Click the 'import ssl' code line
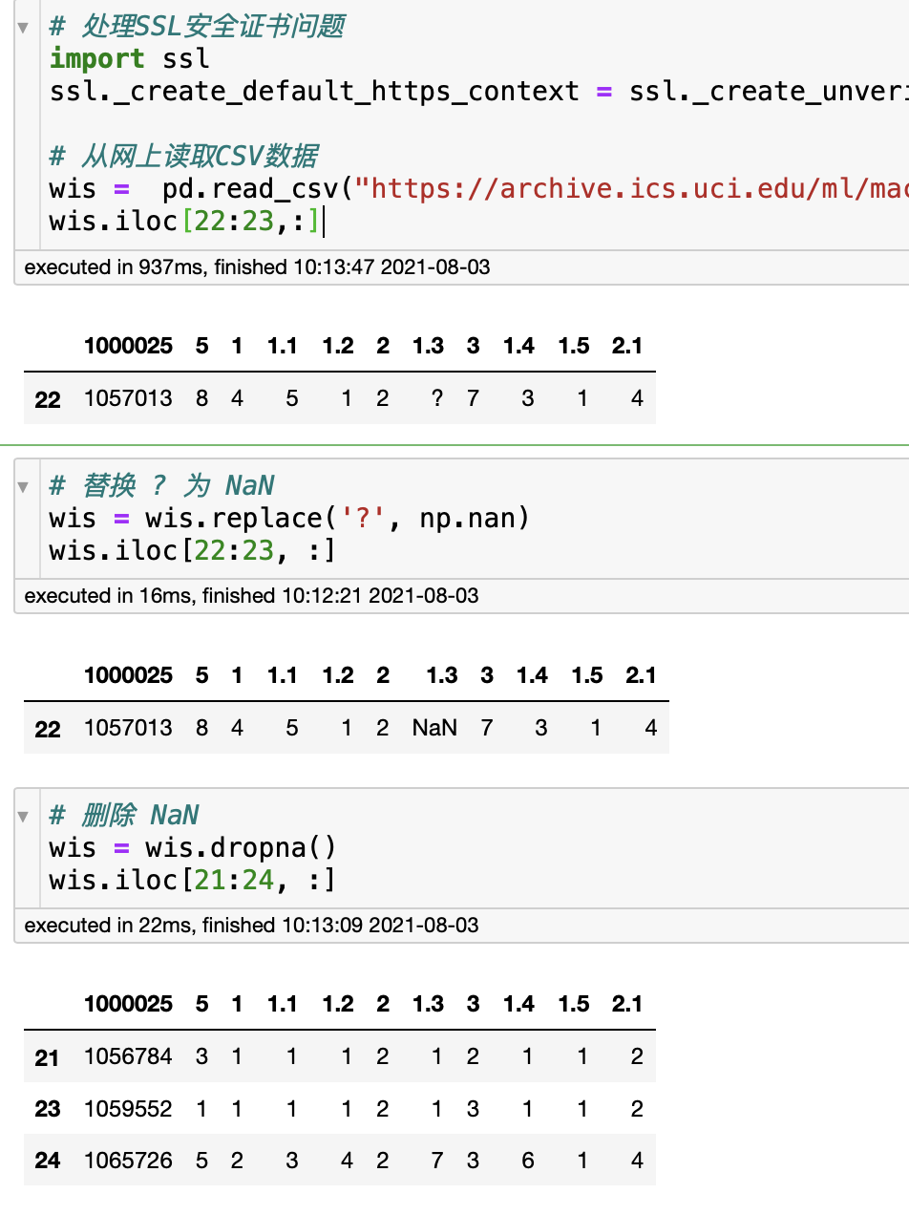This screenshot has width=909, height=1215. (x=129, y=58)
